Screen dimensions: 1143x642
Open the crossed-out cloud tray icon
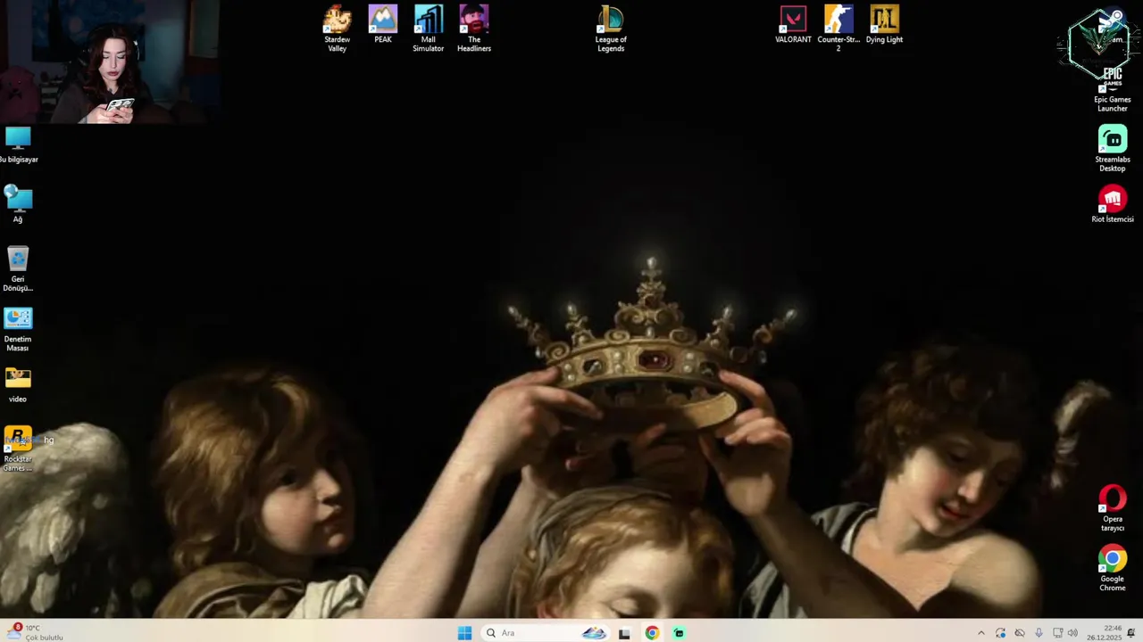(x=1020, y=633)
